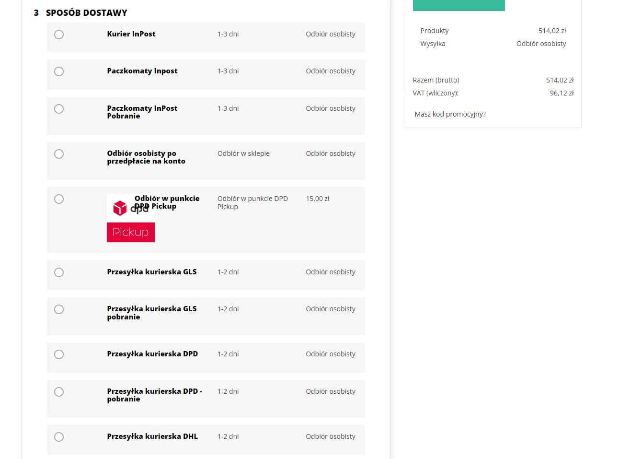Click the Kurier InPost label text

click(x=131, y=34)
